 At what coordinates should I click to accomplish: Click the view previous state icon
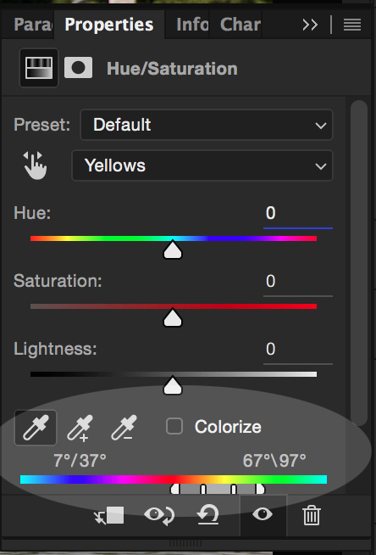click(x=159, y=515)
